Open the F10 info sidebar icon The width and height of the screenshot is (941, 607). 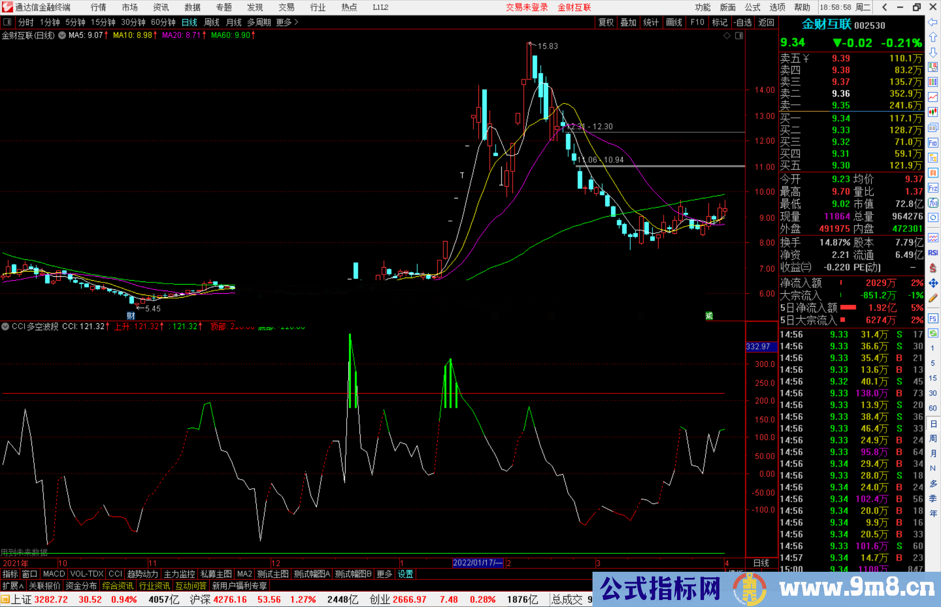(x=933, y=143)
